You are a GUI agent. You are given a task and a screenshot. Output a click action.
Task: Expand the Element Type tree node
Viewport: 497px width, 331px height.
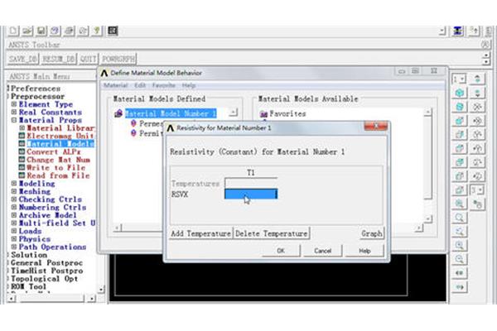14,104
